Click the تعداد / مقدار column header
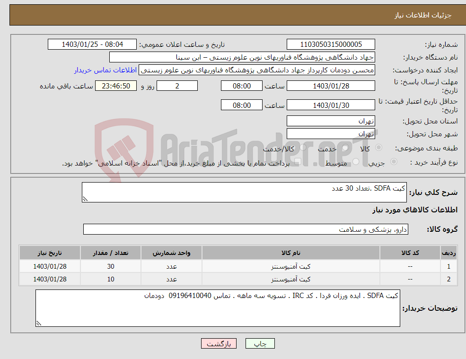The width and height of the screenshot is (466, 359). [111, 253]
